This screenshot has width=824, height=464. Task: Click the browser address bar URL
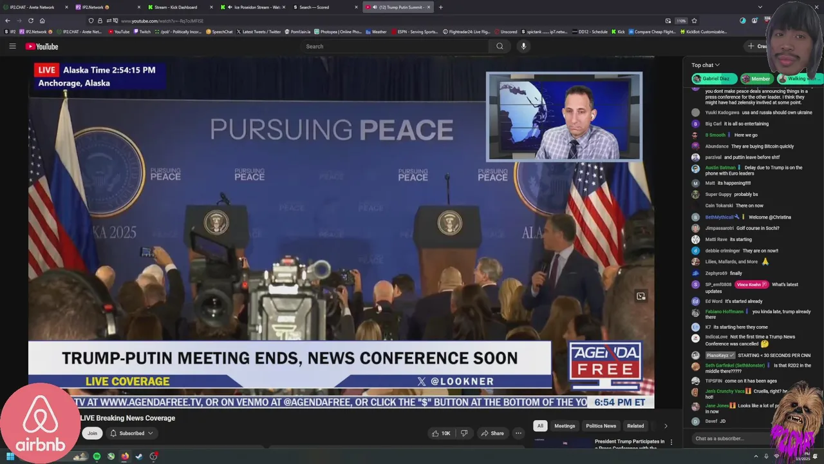[162, 21]
